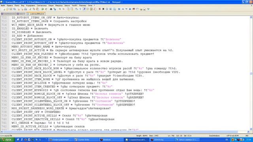The height and width of the screenshot is (142, 253).
Task: Click the Redo toolbar icon
Action: tap(46, 9)
